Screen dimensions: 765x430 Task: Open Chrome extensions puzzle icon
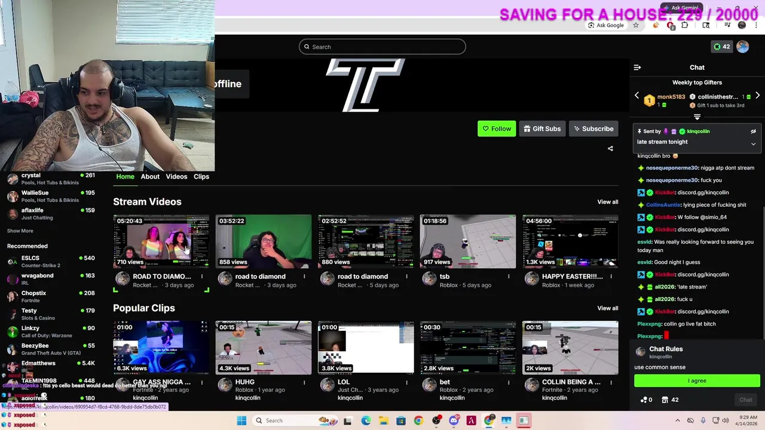click(684, 25)
